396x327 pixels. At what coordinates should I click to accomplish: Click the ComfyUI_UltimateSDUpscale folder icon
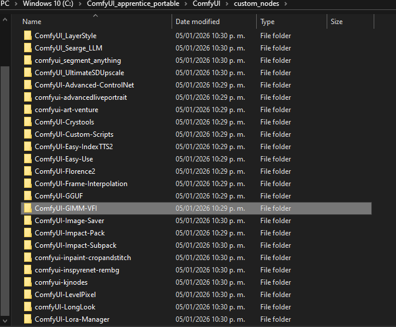tap(28, 73)
